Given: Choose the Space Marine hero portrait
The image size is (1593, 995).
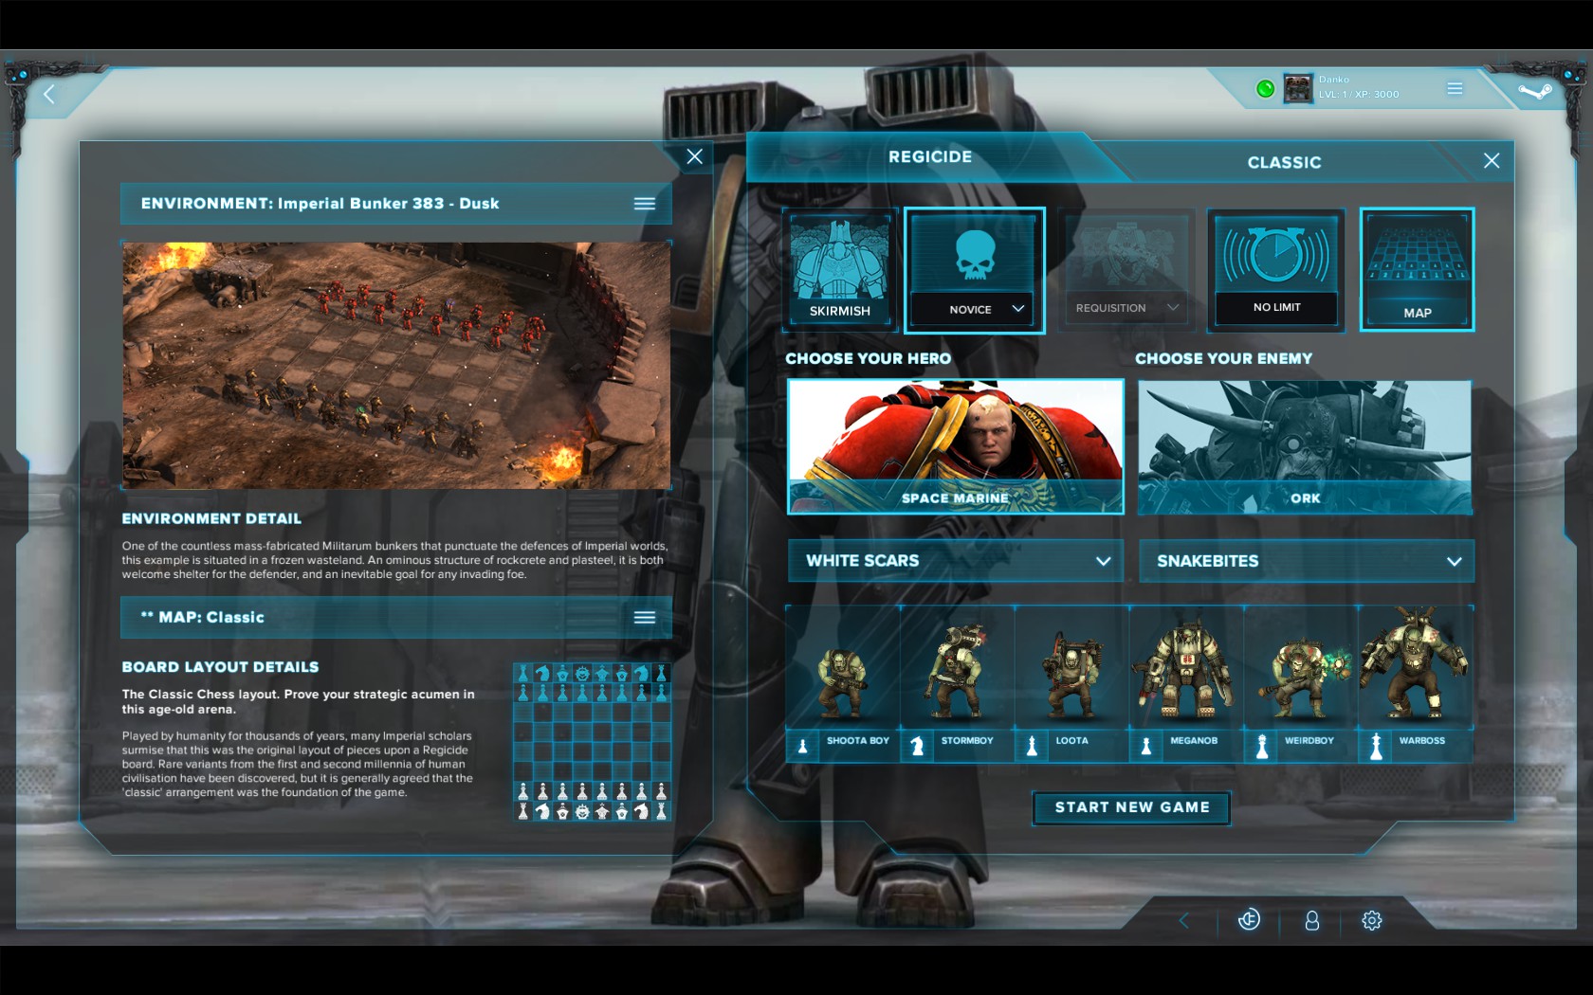Looking at the screenshot, I should 956,447.
